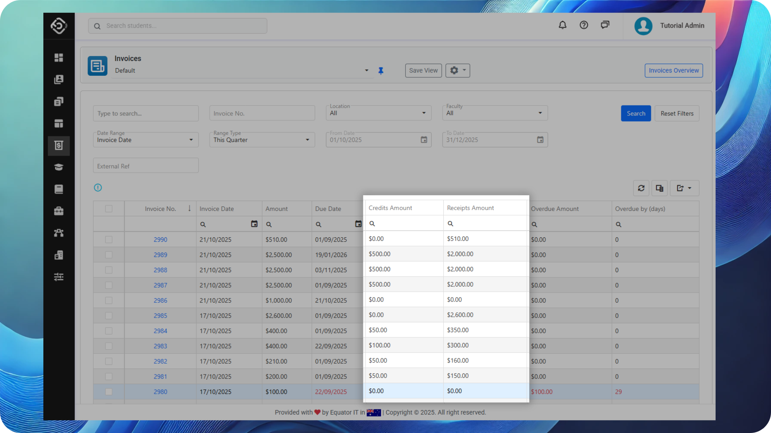Click the column chooser icon
The image size is (771, 433).
click(x=659, y=188)
